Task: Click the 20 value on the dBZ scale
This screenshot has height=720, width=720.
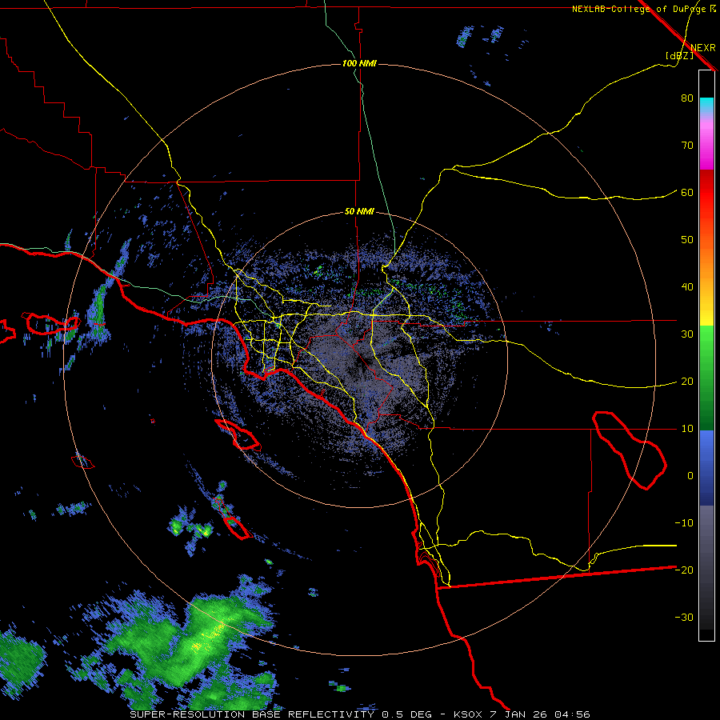Action: 687,382
